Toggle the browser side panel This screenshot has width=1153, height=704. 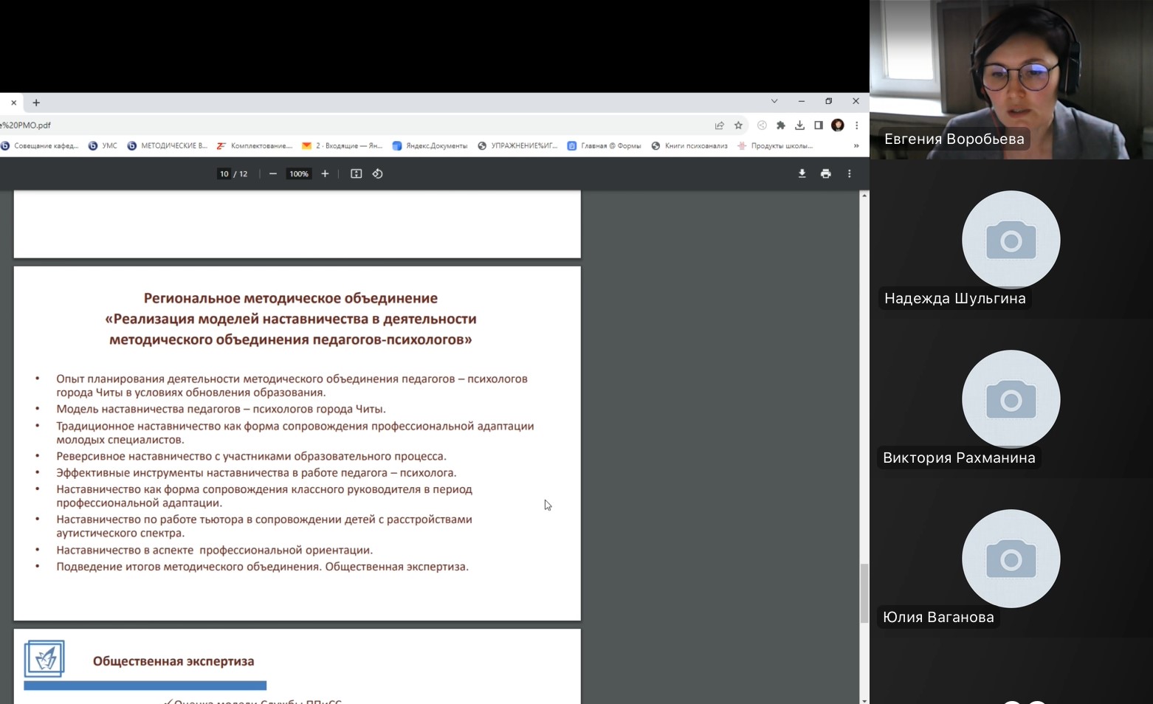pyautogui.click(x=819, y=125)
